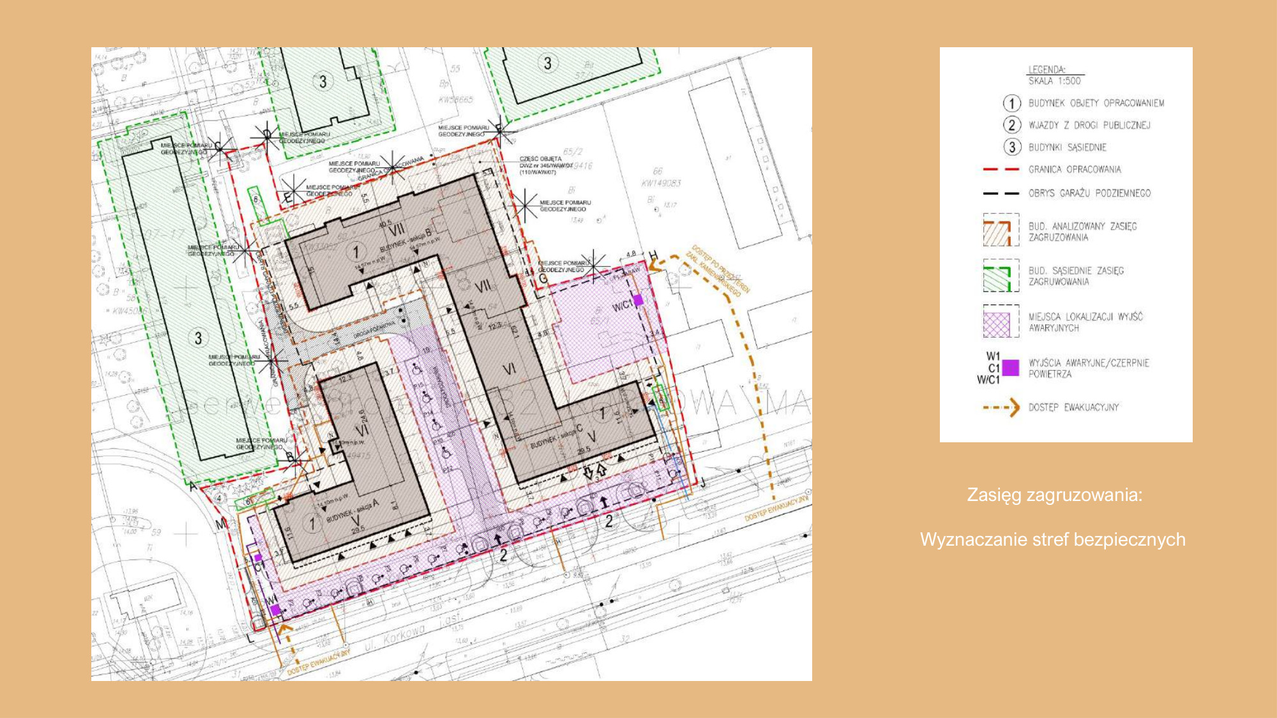Select the black dashed Obrys Garażu line
This screenshot has height=718, width=1277.
point(1001,193)
